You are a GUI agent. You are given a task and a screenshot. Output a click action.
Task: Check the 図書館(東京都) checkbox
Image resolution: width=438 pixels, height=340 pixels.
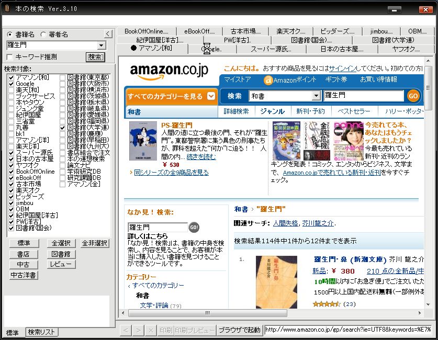click(63, 77)
